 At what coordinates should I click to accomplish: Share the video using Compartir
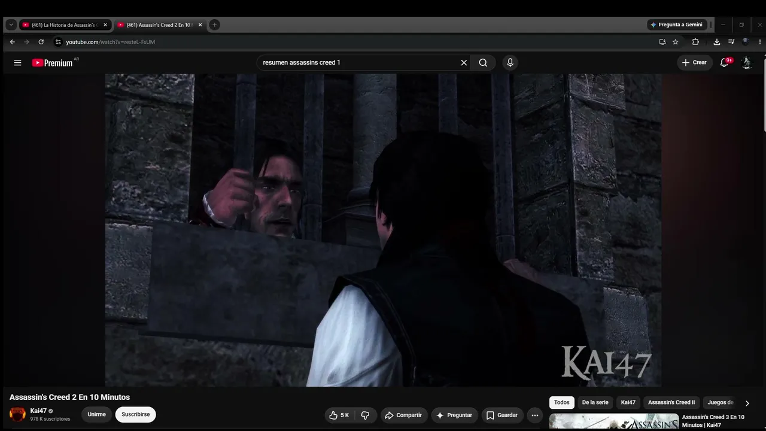(403, 415)
